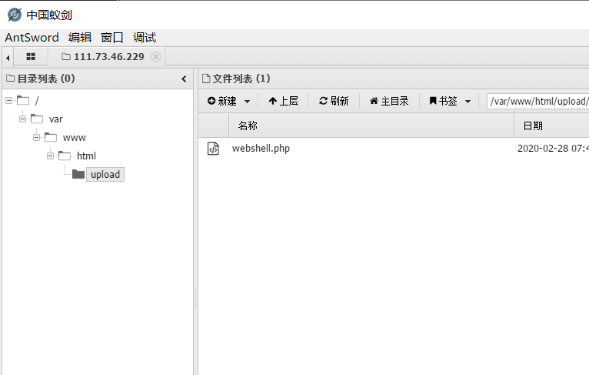Sort files by the 日期 column header
Image resolution: width=589 pixels, height=375 pixels.
click(x=551, y=126)
